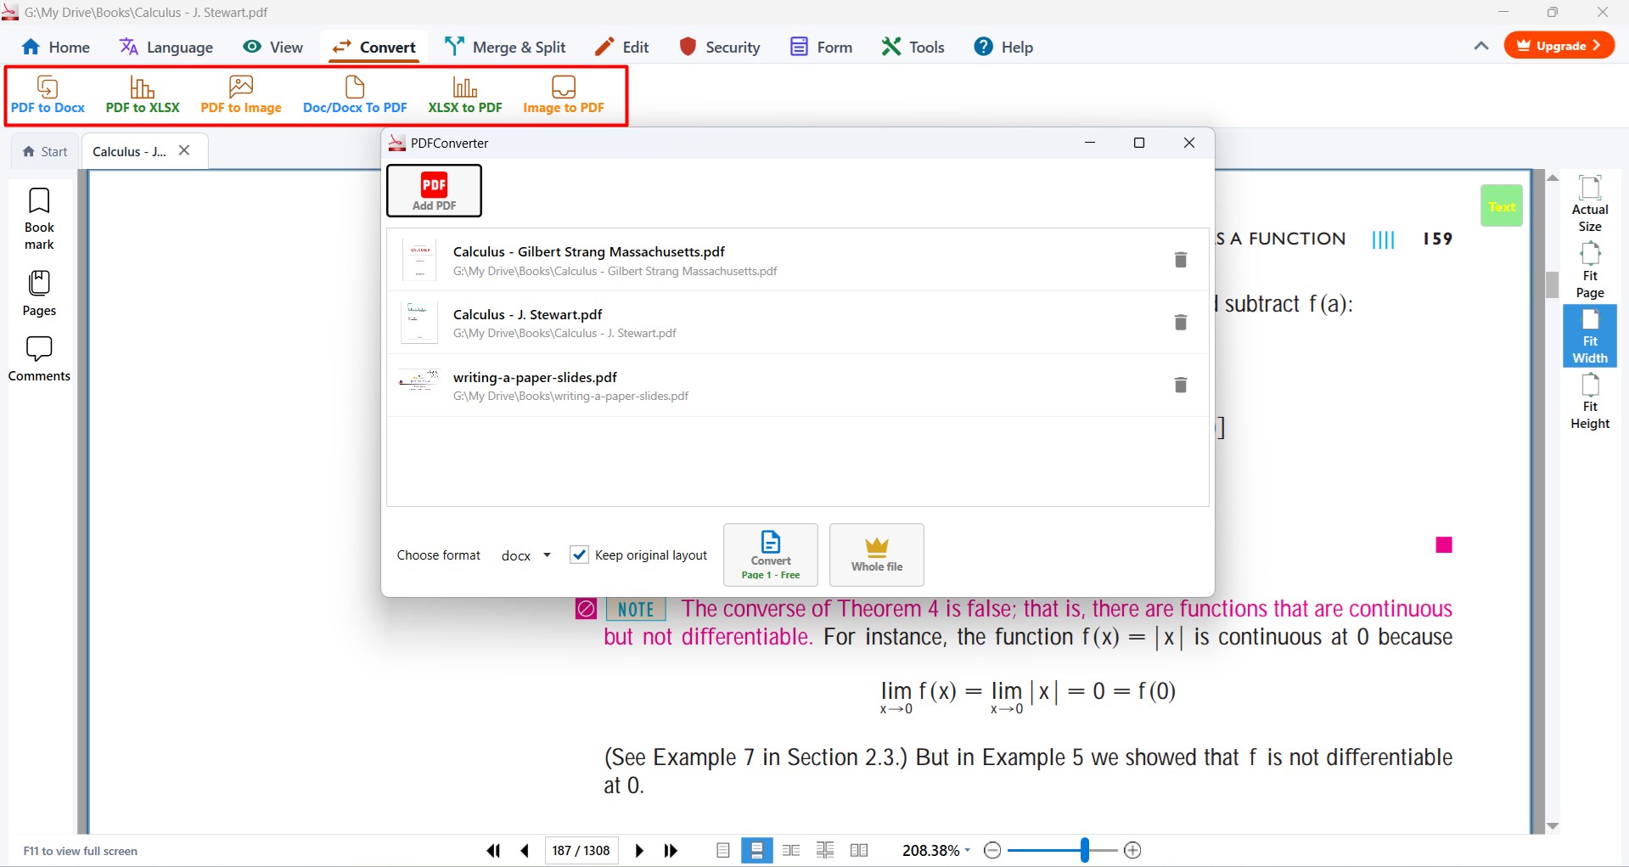Jump to the first page
Screen dimensions: 1629x867
[493, 851]
